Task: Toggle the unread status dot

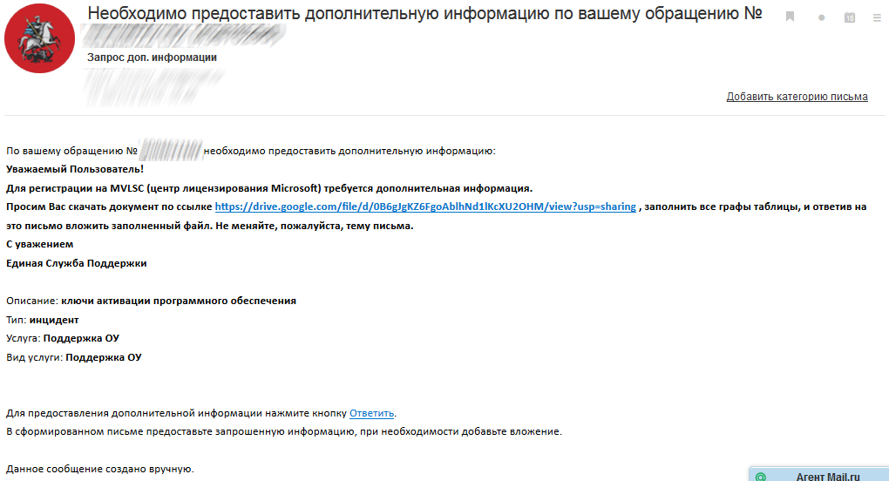Action: pos(821,17)
